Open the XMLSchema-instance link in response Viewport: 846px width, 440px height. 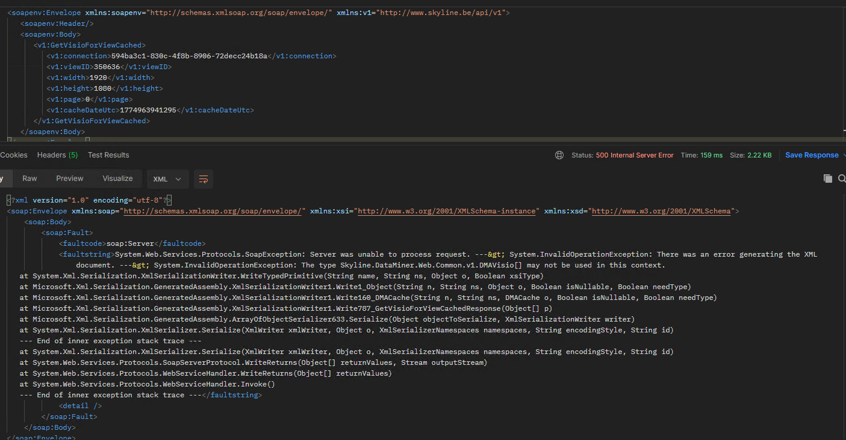coord(446,211)
